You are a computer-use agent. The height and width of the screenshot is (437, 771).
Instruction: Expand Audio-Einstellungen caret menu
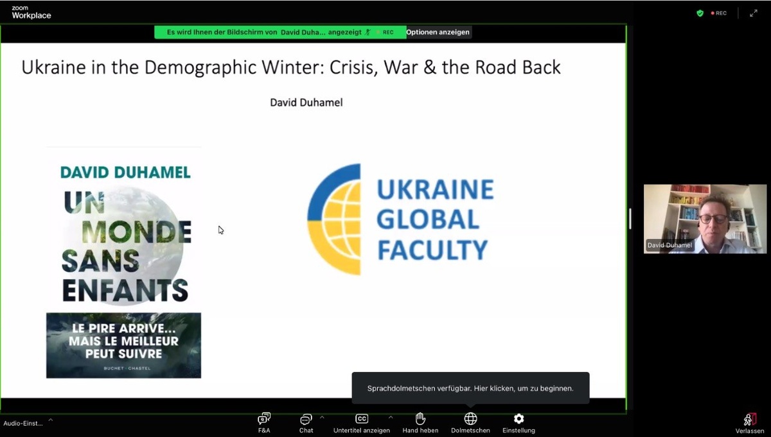pyautogui.click(x=51, y=420)
